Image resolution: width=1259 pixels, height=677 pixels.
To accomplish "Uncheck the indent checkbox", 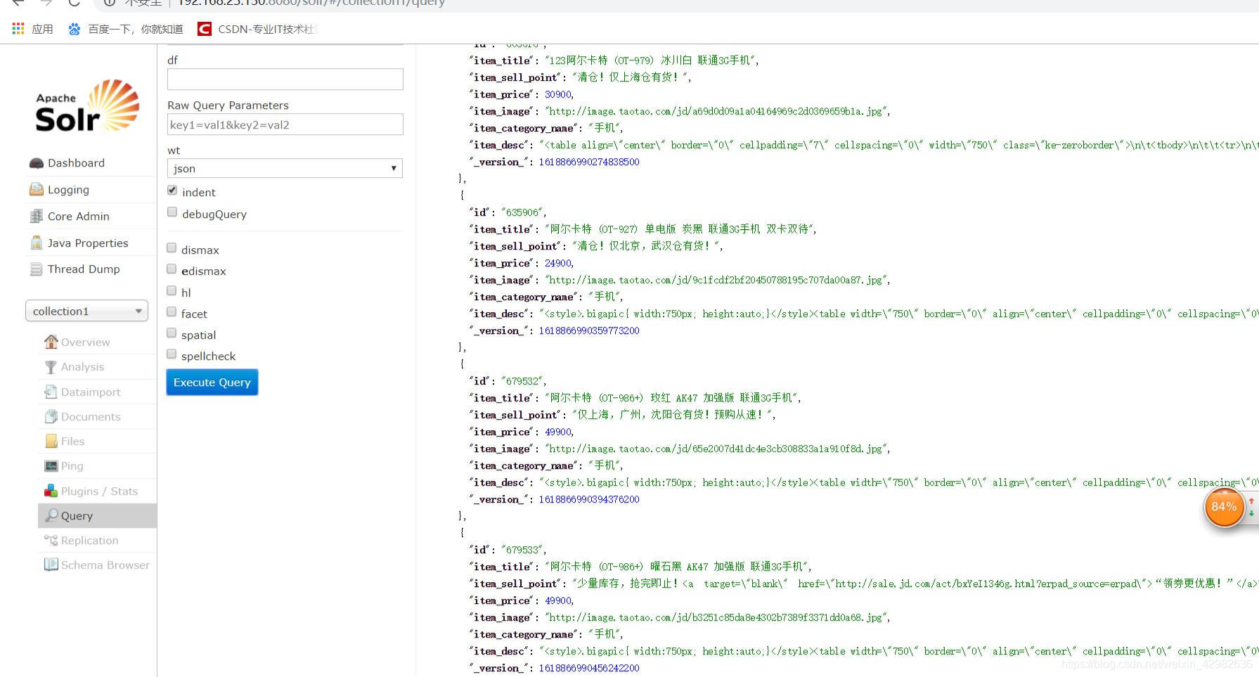I will point(172,191).
